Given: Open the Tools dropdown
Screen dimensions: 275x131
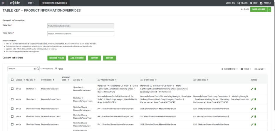Looking at the screenshot, I should click(246, 69).
